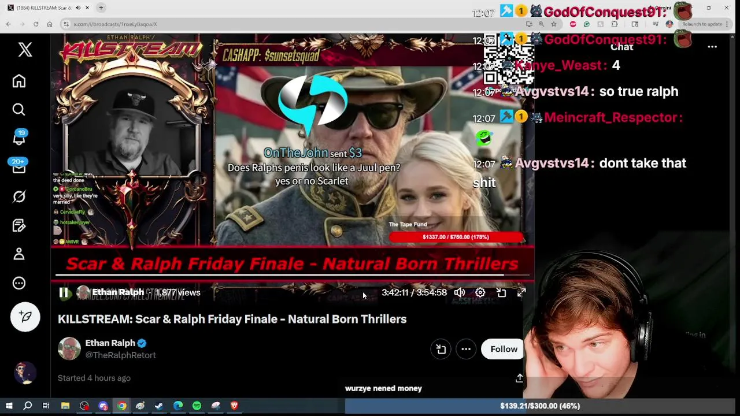Open Task View on the taskbar
The height and width of the screenshot is (416, 740).
(46, 406)
